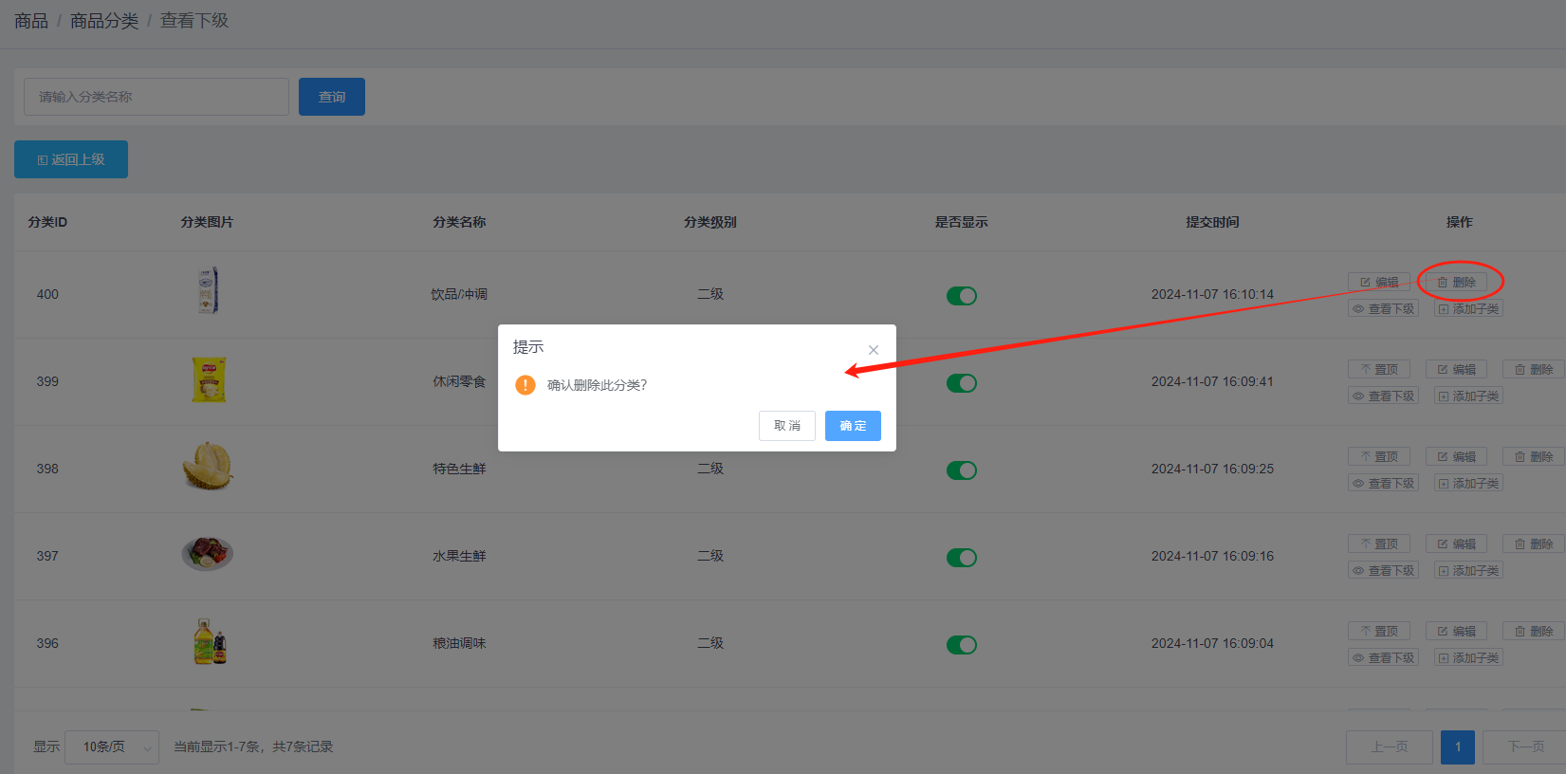Toggle display switch for 饮品/冲调
The height and width of the screenshot is (774, 1566).
(961, 296)
